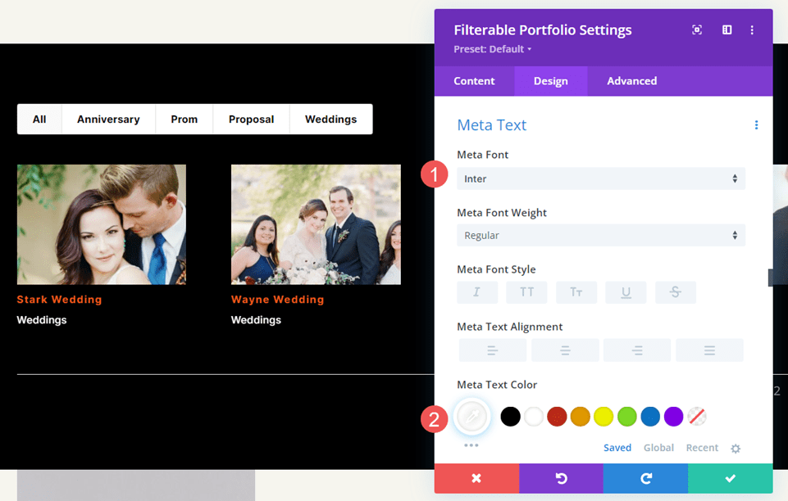
Task: Set meta text alignment to center
Action: pos(564,350)
